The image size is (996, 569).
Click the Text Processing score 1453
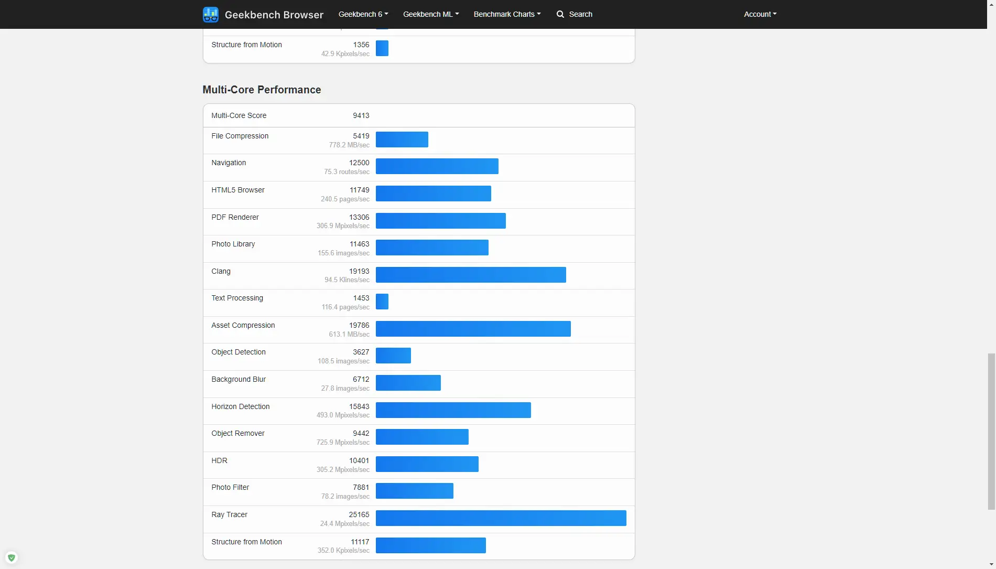coord(361,298)
